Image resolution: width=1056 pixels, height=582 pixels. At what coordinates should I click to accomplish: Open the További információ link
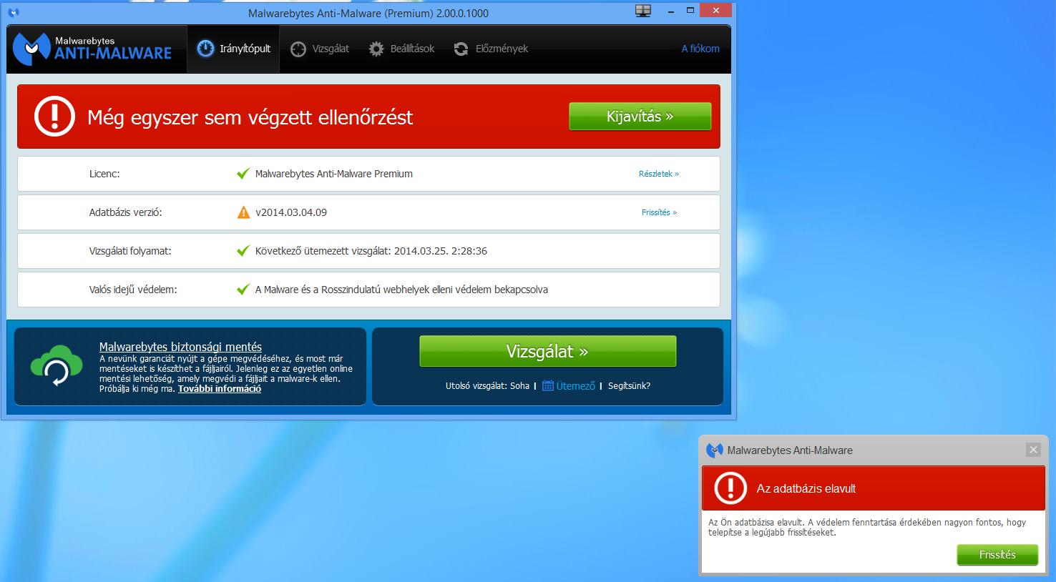coord(220,389)
